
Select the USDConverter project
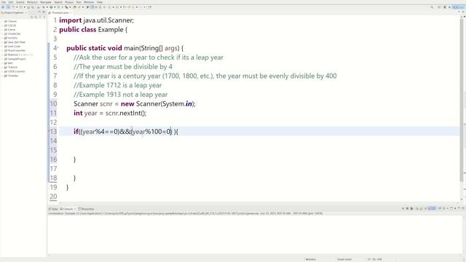[x=16, y=71]
